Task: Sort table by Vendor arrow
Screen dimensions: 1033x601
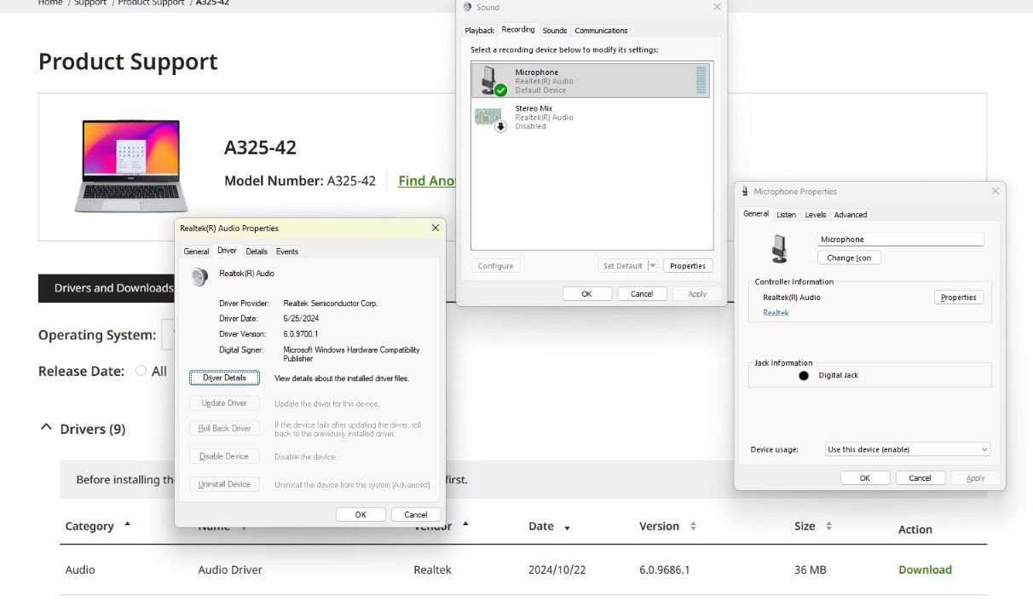Action: point(465,523)
